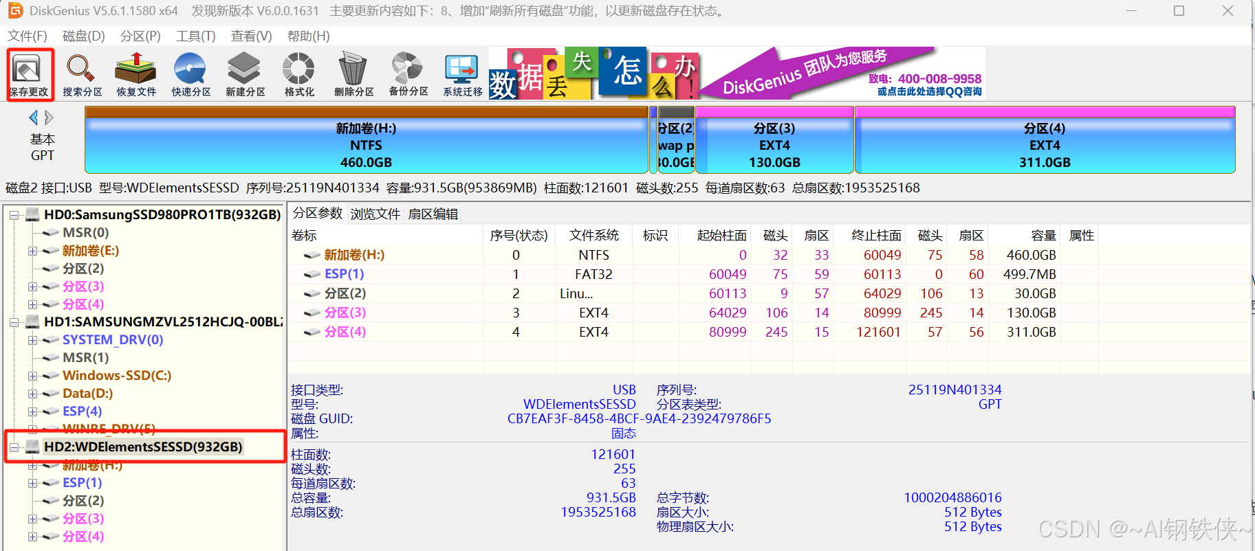Start Quick Partition (快速分区)

tap(190, 74)
